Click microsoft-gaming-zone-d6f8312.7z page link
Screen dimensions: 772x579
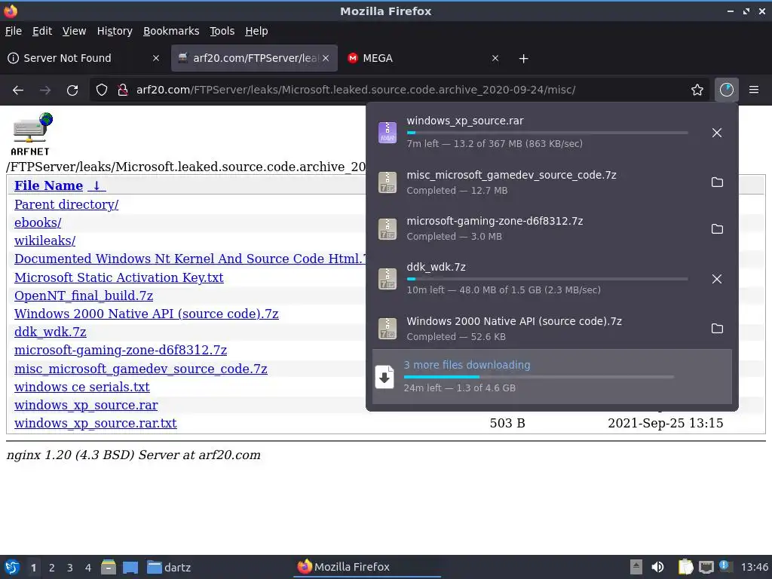pos(121,350)
